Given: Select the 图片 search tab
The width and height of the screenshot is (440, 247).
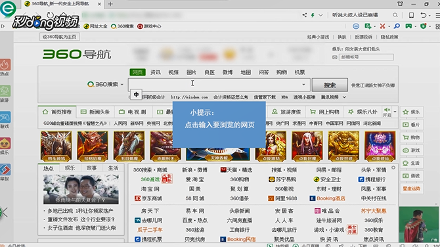Looking at the screenshot, I should click(191, 72).
